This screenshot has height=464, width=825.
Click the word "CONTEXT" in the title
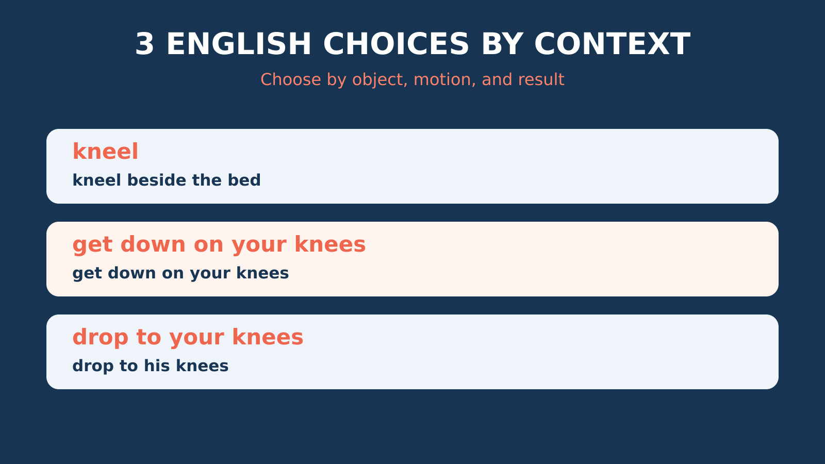point(612,44)
